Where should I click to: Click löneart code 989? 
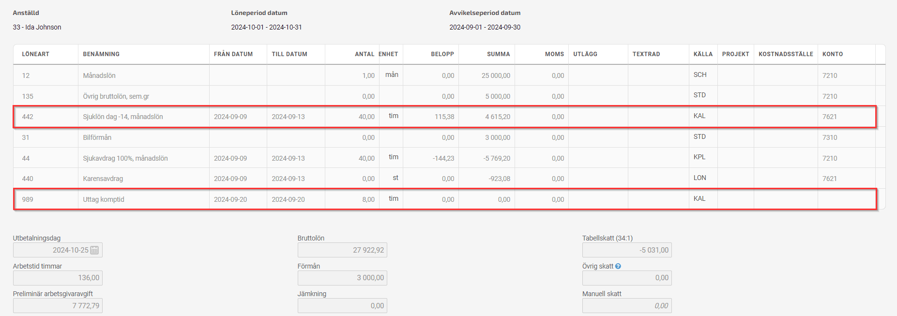click(x=28, y=199)
